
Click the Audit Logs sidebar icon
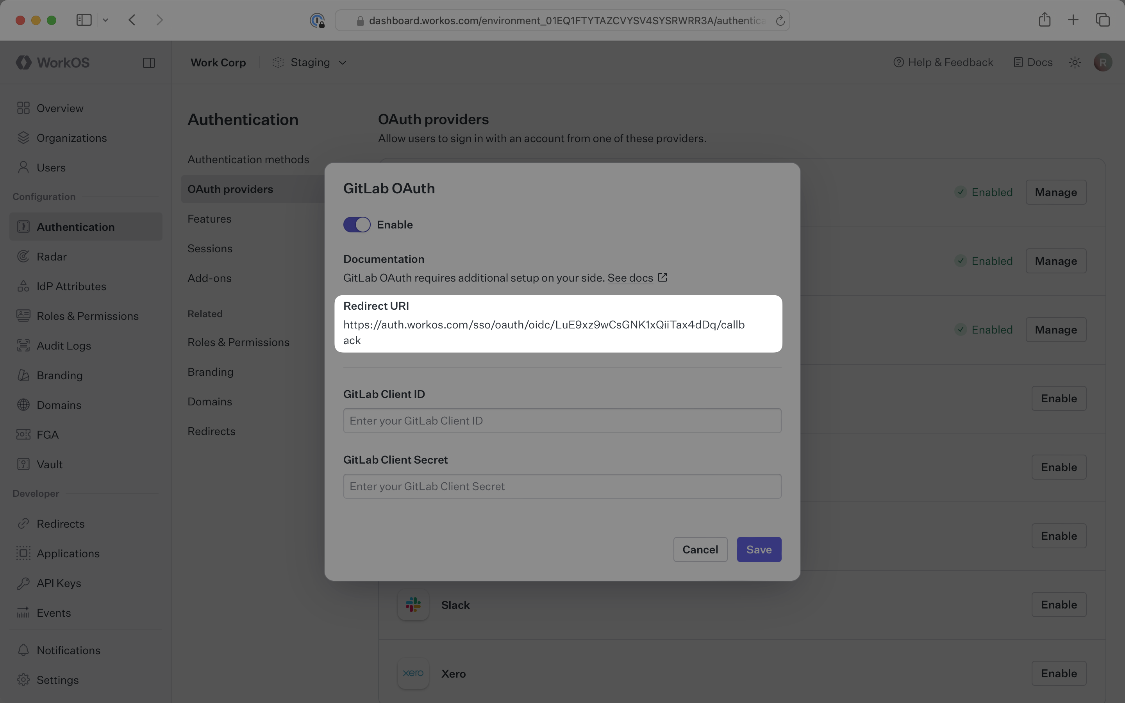coord(24,346)
